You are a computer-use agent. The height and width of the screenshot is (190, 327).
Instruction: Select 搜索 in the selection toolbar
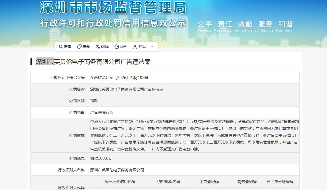(x=68, y=47)
